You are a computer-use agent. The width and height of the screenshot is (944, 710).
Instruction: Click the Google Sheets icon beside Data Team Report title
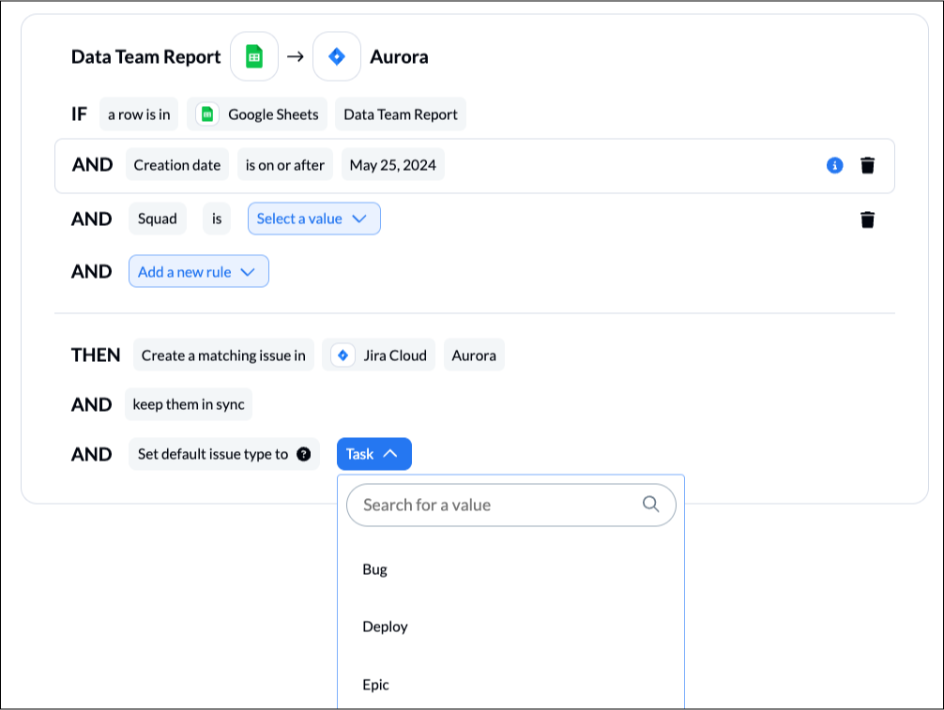pos(254,56)
